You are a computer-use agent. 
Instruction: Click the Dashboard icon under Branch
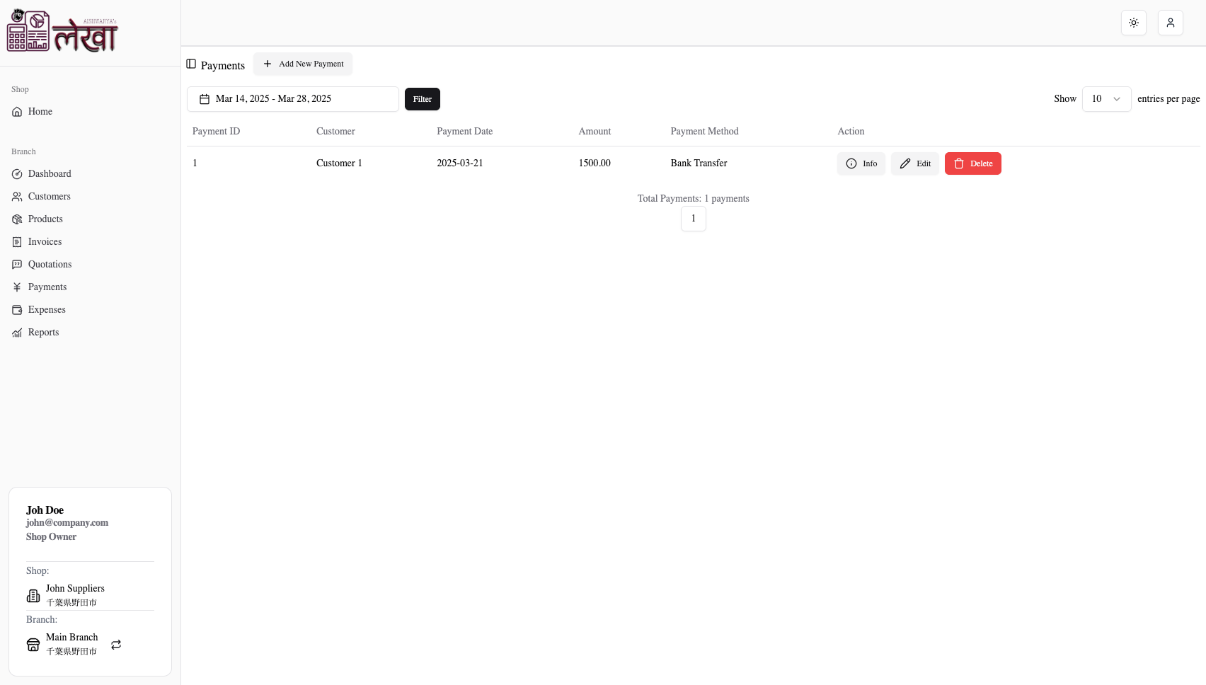tap(17, 173)
